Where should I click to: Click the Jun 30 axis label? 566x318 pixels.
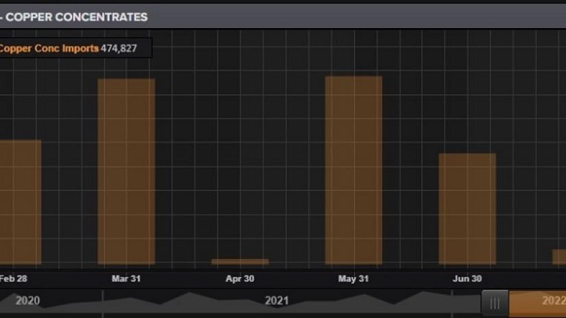[467, 279]
